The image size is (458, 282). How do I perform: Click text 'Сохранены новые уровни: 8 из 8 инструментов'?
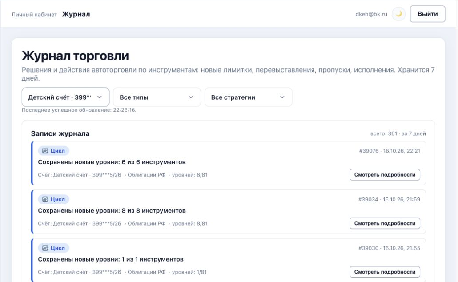[112, 211]
